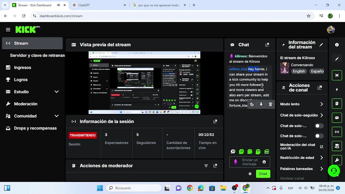
Task: Pop out the Acciones de moderador panel
Action: 215,166
